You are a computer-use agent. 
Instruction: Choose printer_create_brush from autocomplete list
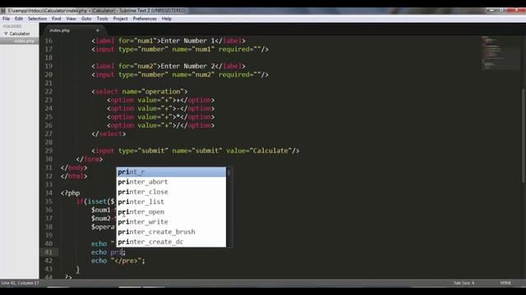pos(171,232)
